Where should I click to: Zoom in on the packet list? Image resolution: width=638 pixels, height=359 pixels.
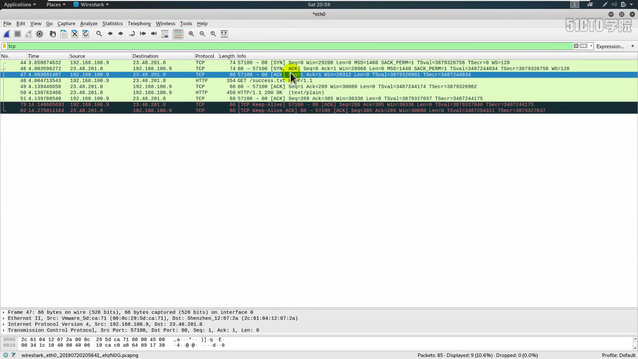191,34
